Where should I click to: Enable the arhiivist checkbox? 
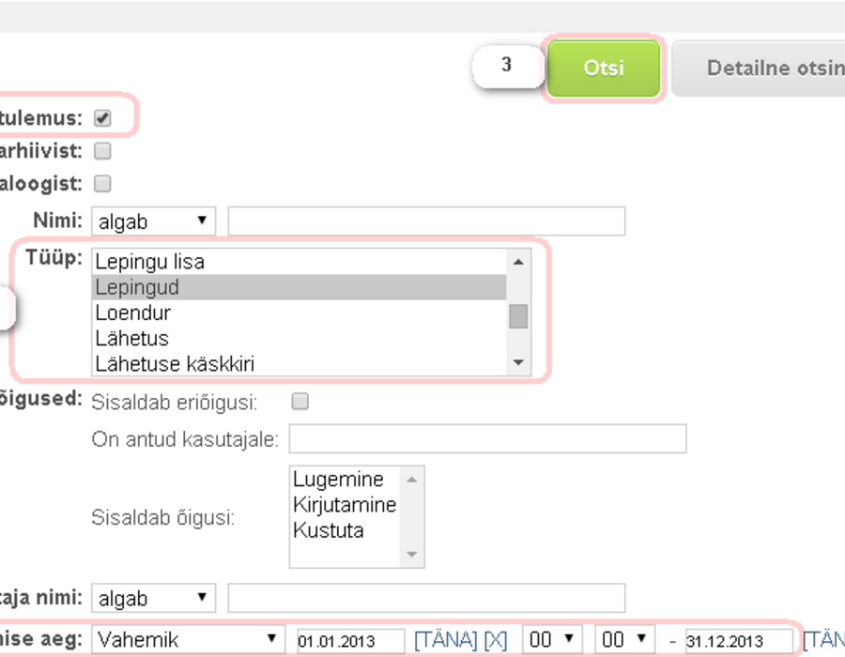coord(102,151)
